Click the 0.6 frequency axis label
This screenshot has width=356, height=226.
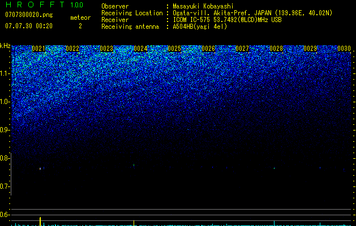coord(4,215)
